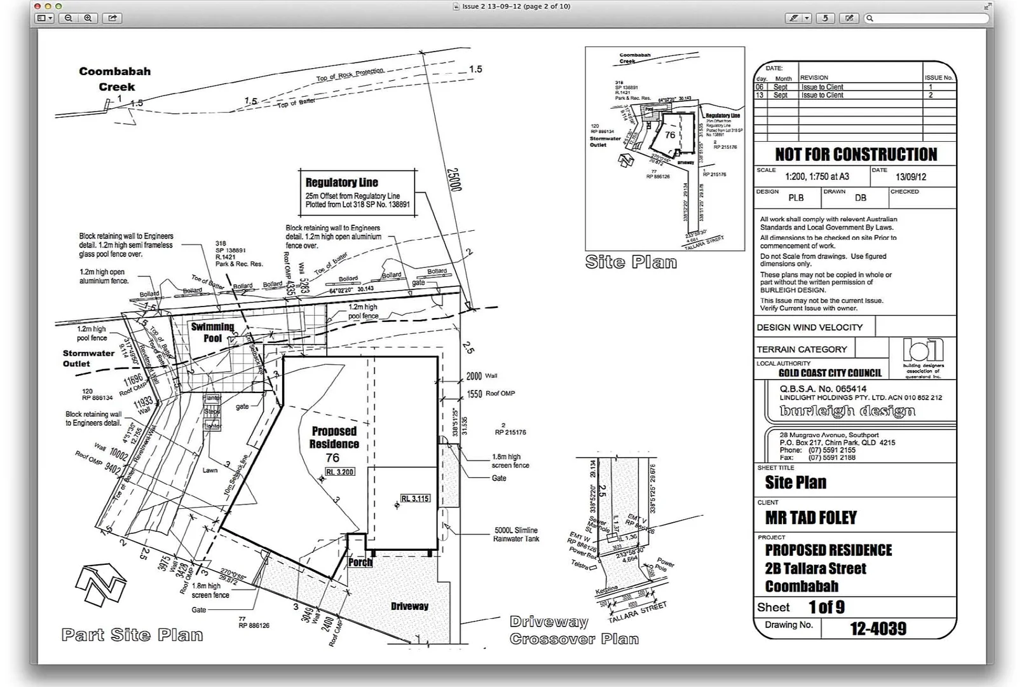Click the north arrow symbol on the plan
The height and width of the screenshot is (687, 1024).
(x=101, y=584)
